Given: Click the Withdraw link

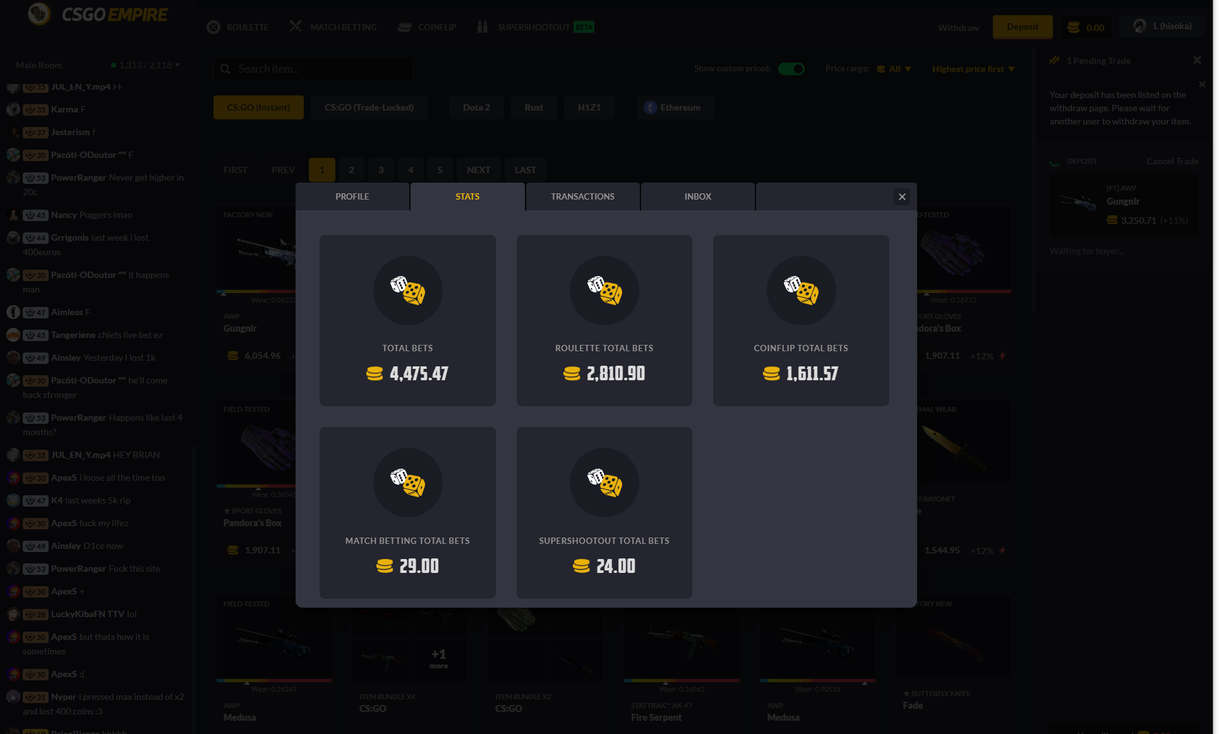Looking at the screenshot, I should pos(958,28).
